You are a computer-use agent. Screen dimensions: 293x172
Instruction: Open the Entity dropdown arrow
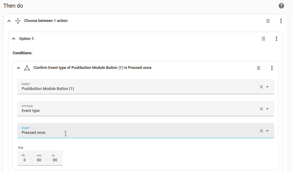[x=267, y=87]
